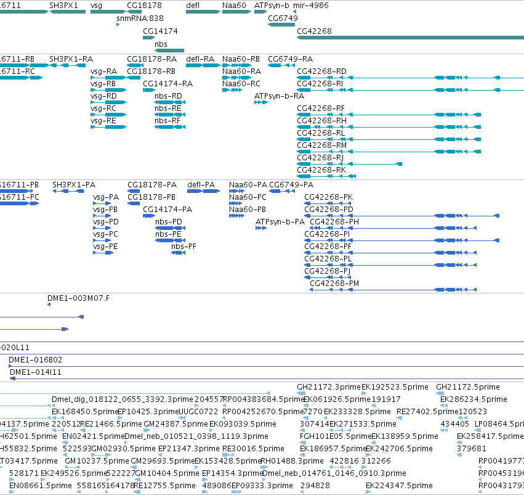Select the UUGC0722 label
The height and width of the screenshot is (495, 524).
tap(198, 412)
